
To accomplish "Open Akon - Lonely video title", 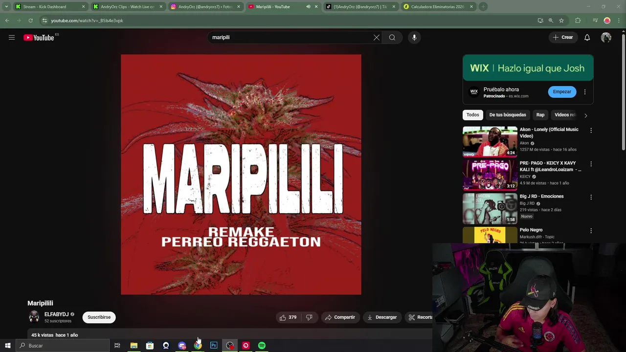I will click(x=549, y=133).
